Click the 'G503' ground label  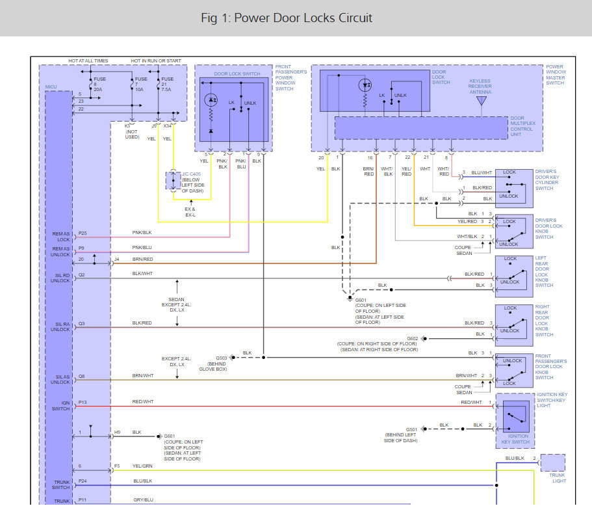click(x=221, y=358)
